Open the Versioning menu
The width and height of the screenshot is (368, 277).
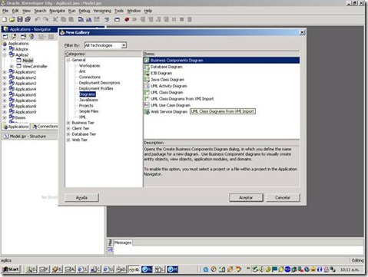[x=102, y=11]
